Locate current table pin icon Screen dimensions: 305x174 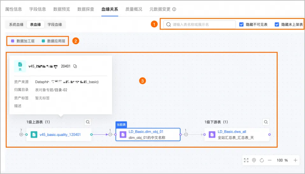pyautogui.click(x=254, y=160)
